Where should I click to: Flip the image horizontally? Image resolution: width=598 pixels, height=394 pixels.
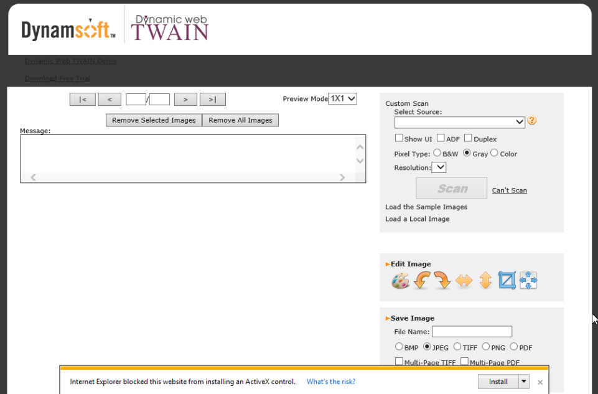click(464, 281)
